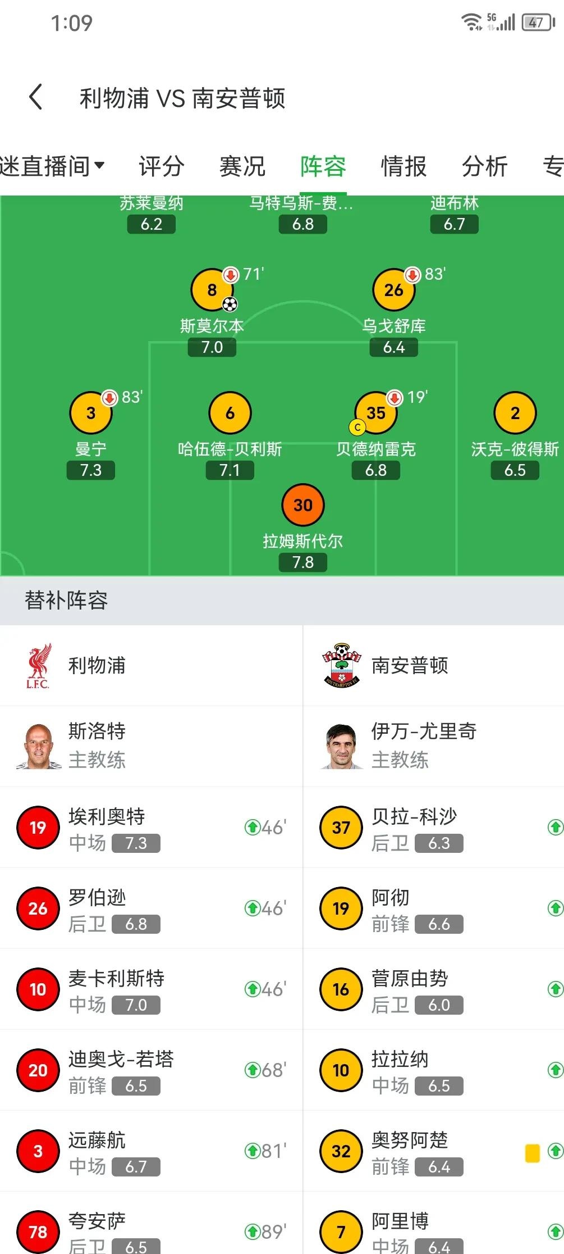Click the green sub-on arrow next to 迪奥戈-若塔
The height and width of the screenshot is (1254, 564).
(x=254, y=1070)
